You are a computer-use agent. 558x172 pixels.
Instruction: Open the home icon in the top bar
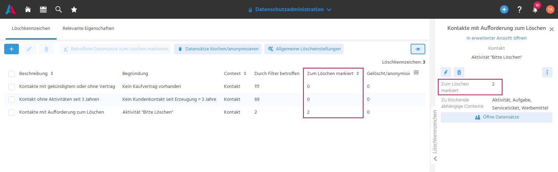(28, 9)
